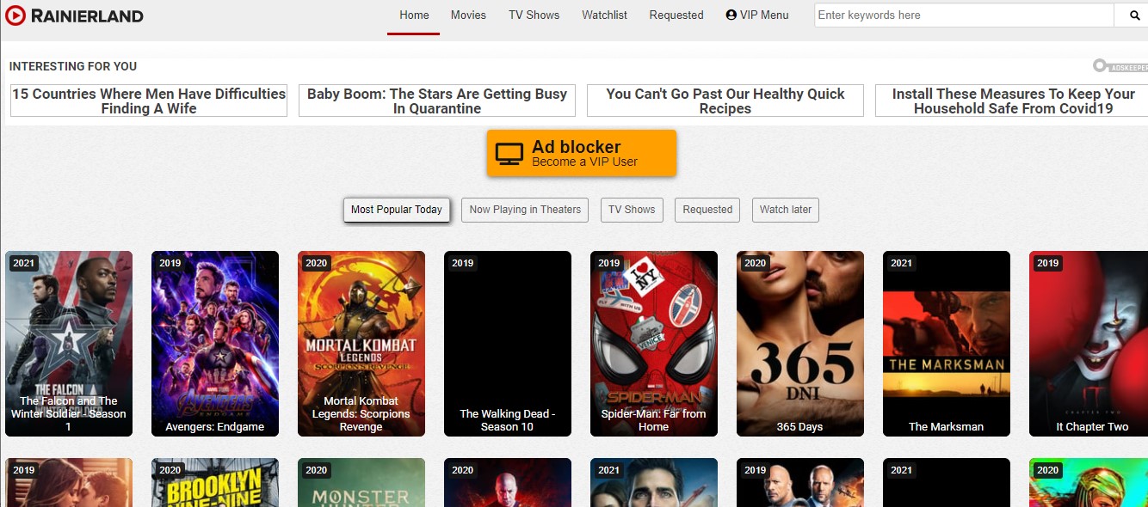The image size is (1148, 507).
Task: Focus the "Enter keywords here" search field
Action: 966,15
